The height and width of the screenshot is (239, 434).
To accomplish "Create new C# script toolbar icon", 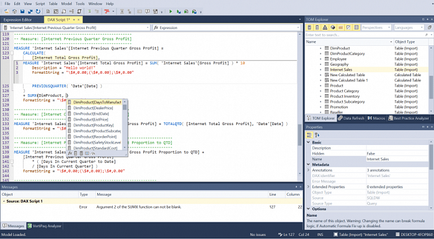I will tap(79, 12).
